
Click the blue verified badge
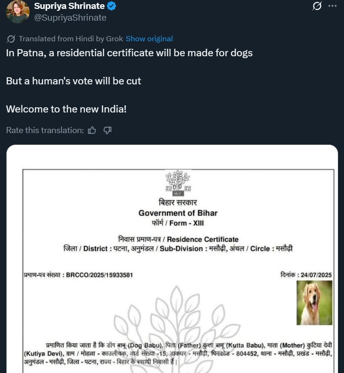coord(112,7)
